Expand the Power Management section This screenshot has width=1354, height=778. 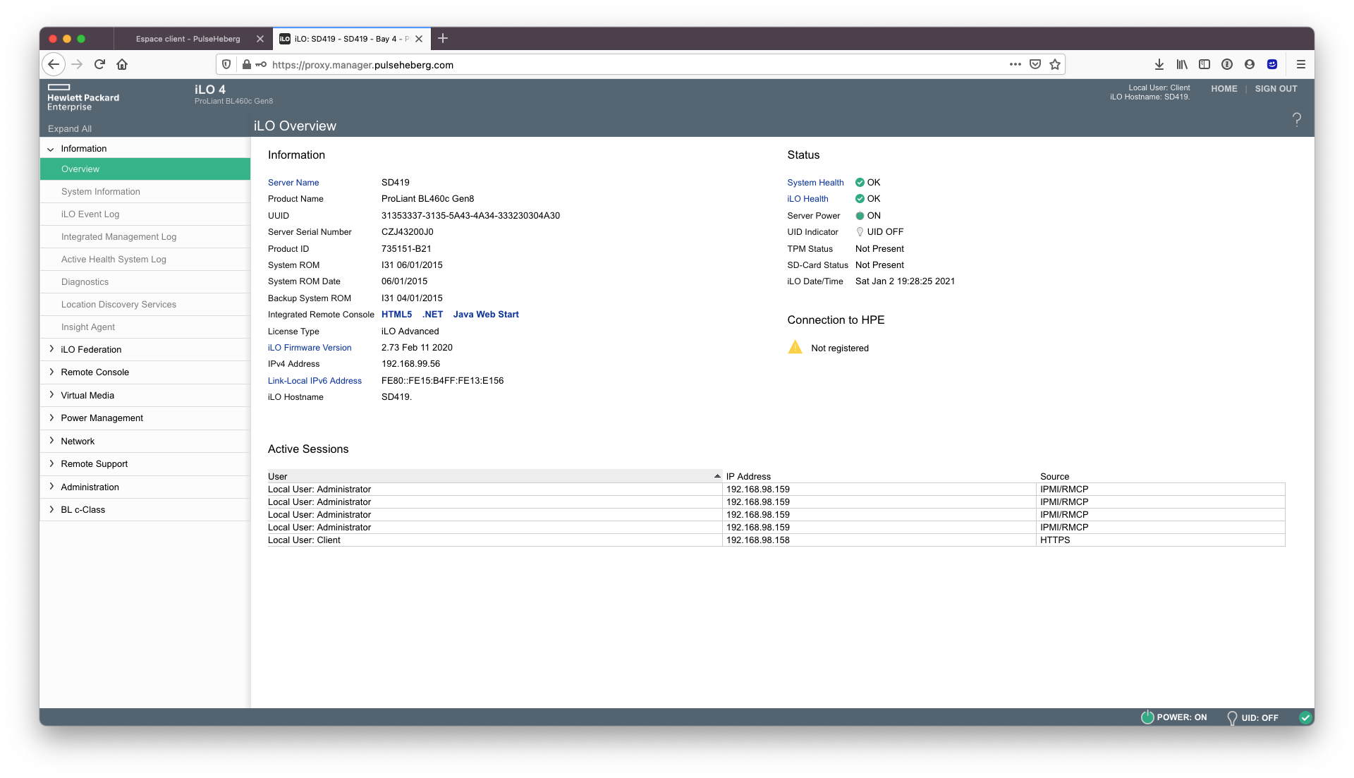pos(51,418)
